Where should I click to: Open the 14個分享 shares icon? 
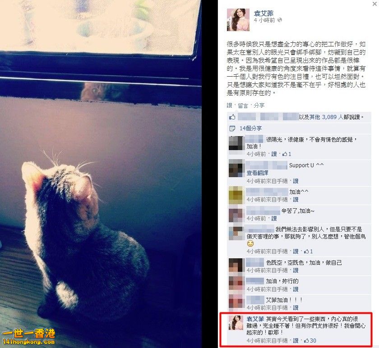pyautogui.click(x=232, y=128)
